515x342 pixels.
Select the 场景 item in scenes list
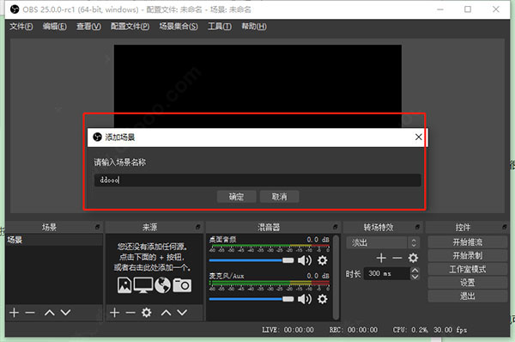pos(54,240)
